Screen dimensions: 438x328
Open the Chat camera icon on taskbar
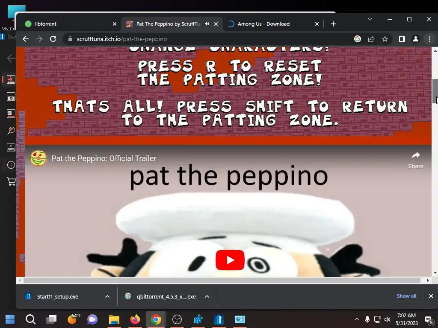point(92,319)
